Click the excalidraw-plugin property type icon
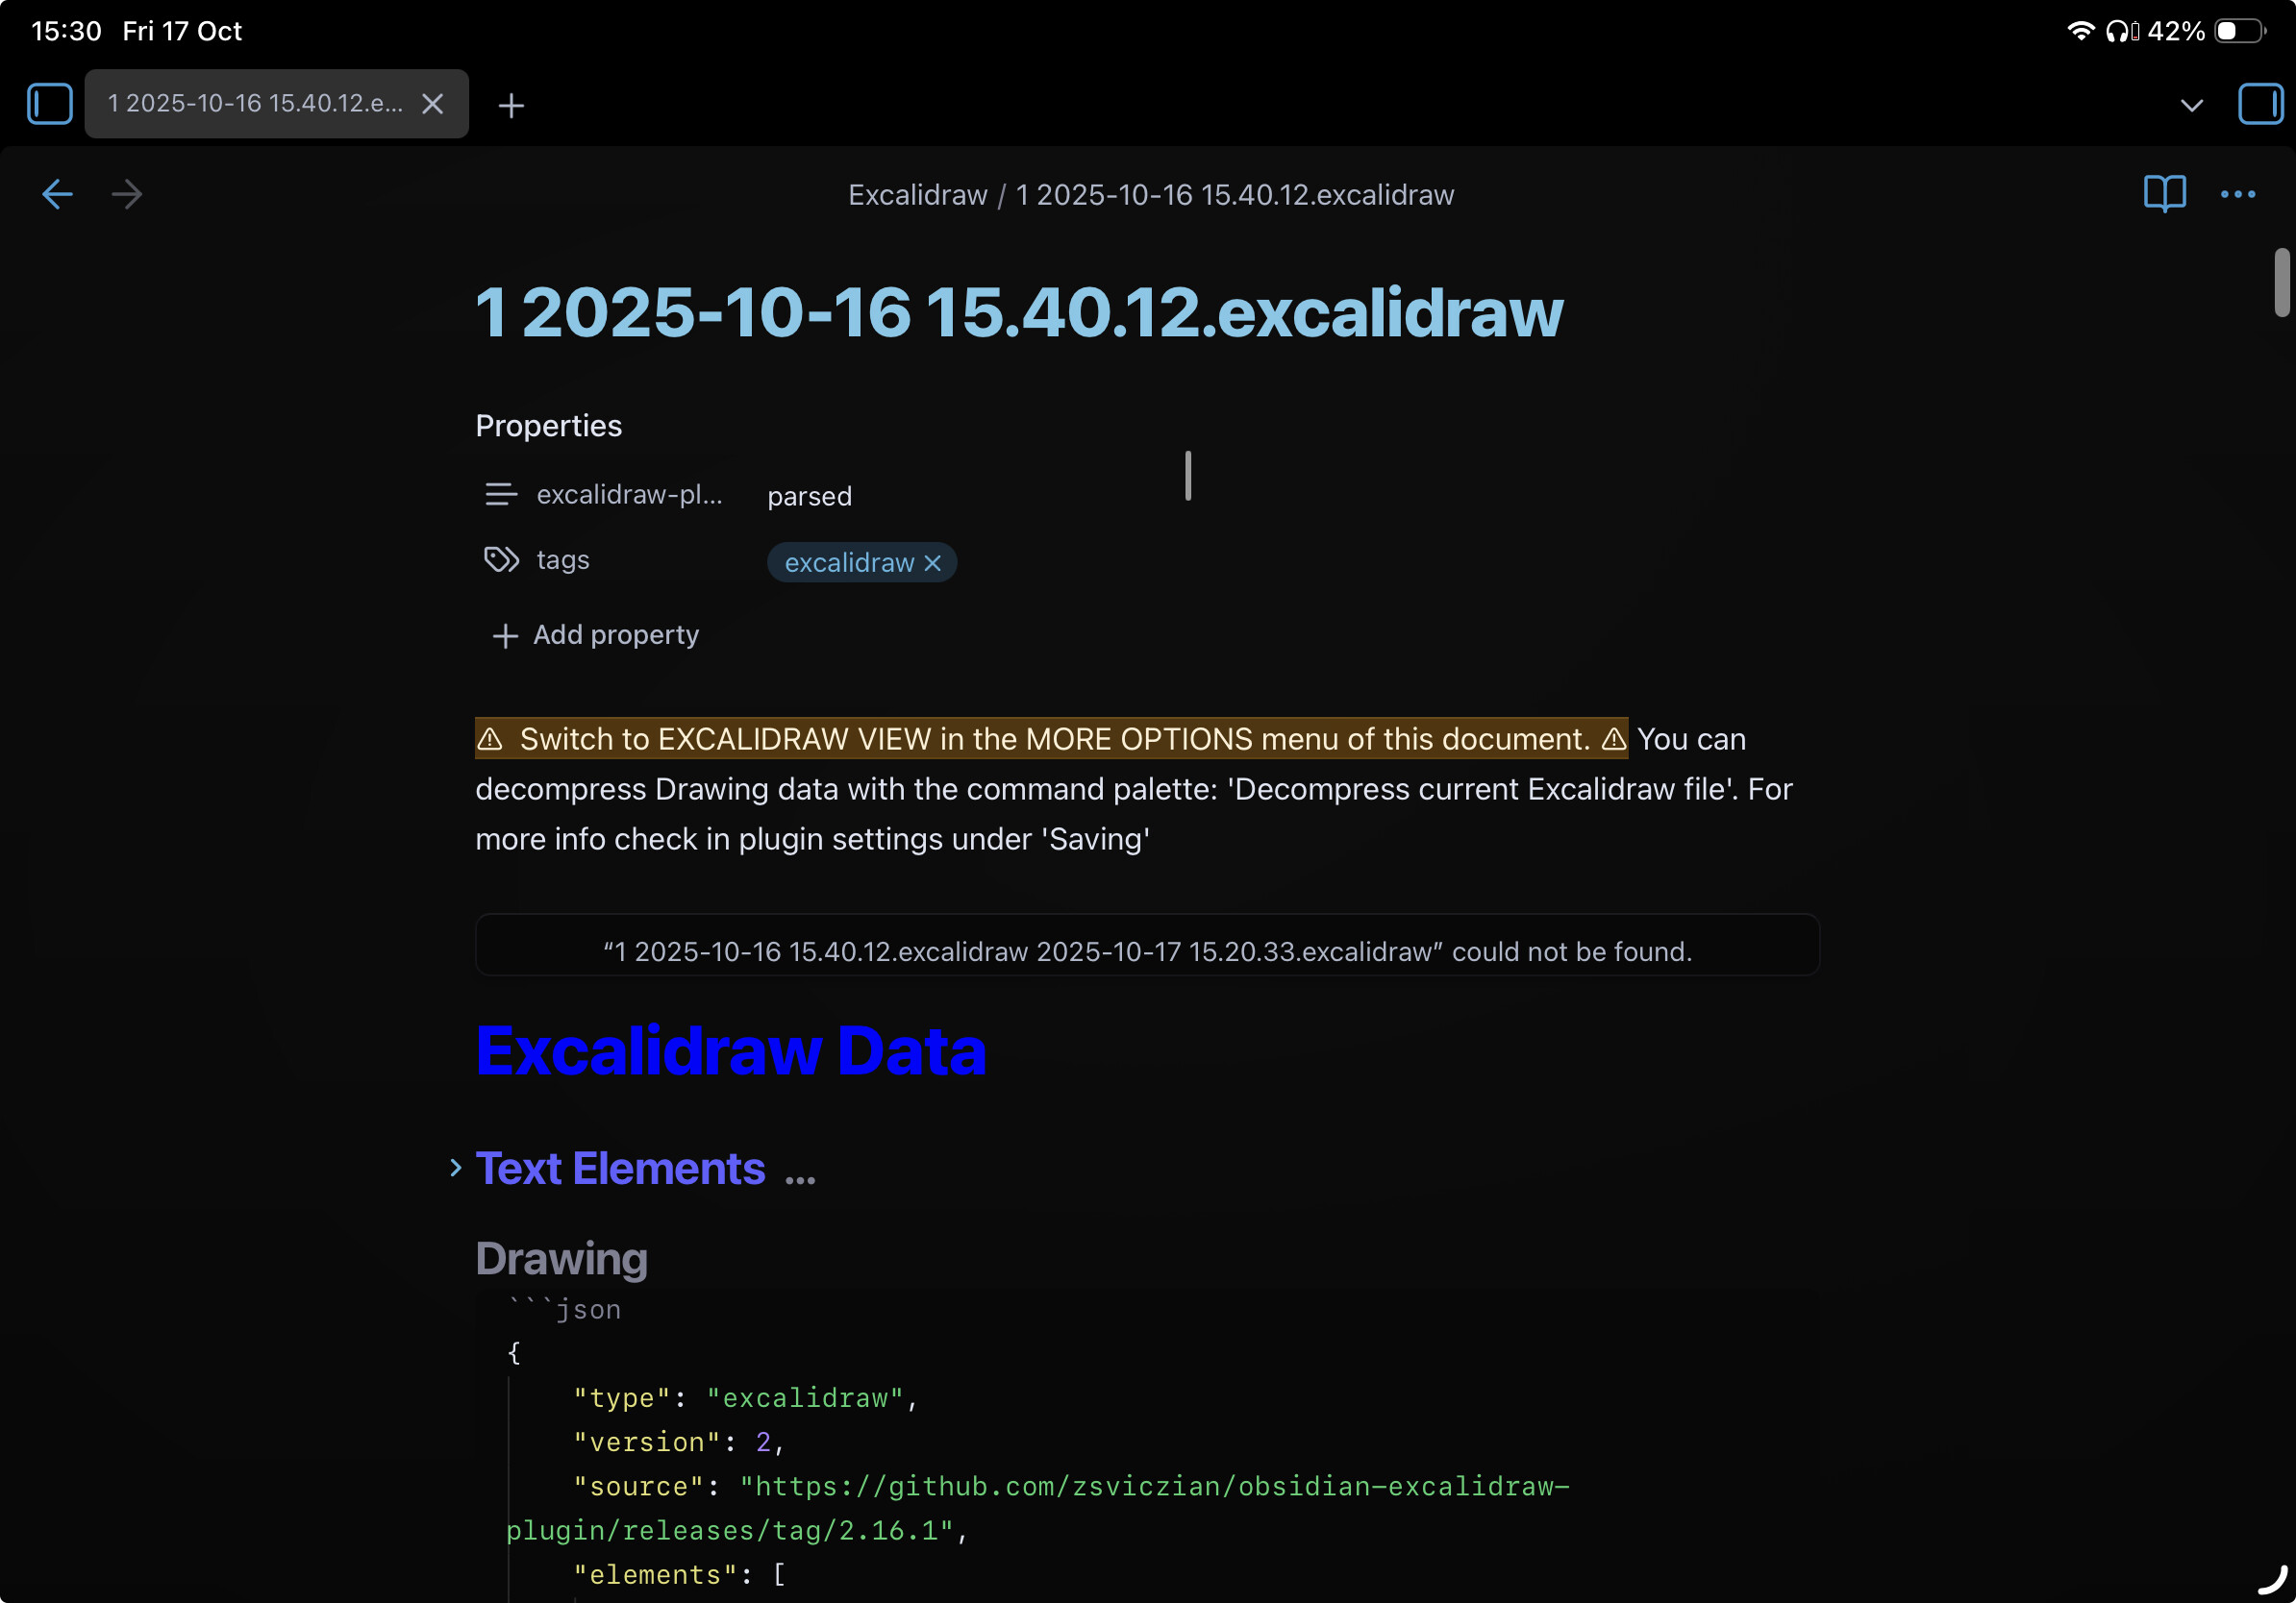Image resolution: width=2296 pixels, height=1603 pixels. tap(501, 495)
